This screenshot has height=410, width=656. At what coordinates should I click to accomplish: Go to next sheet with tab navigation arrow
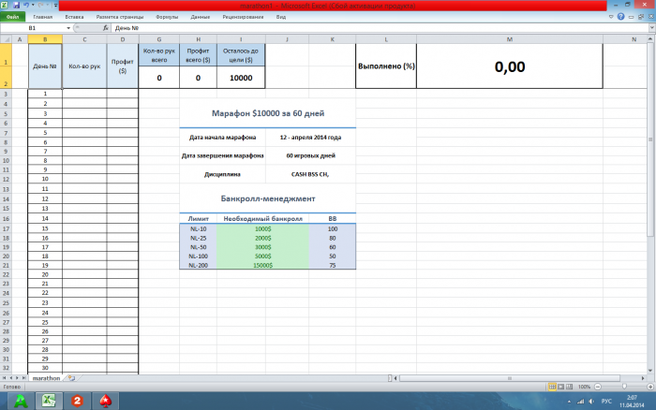click(17, 378)
